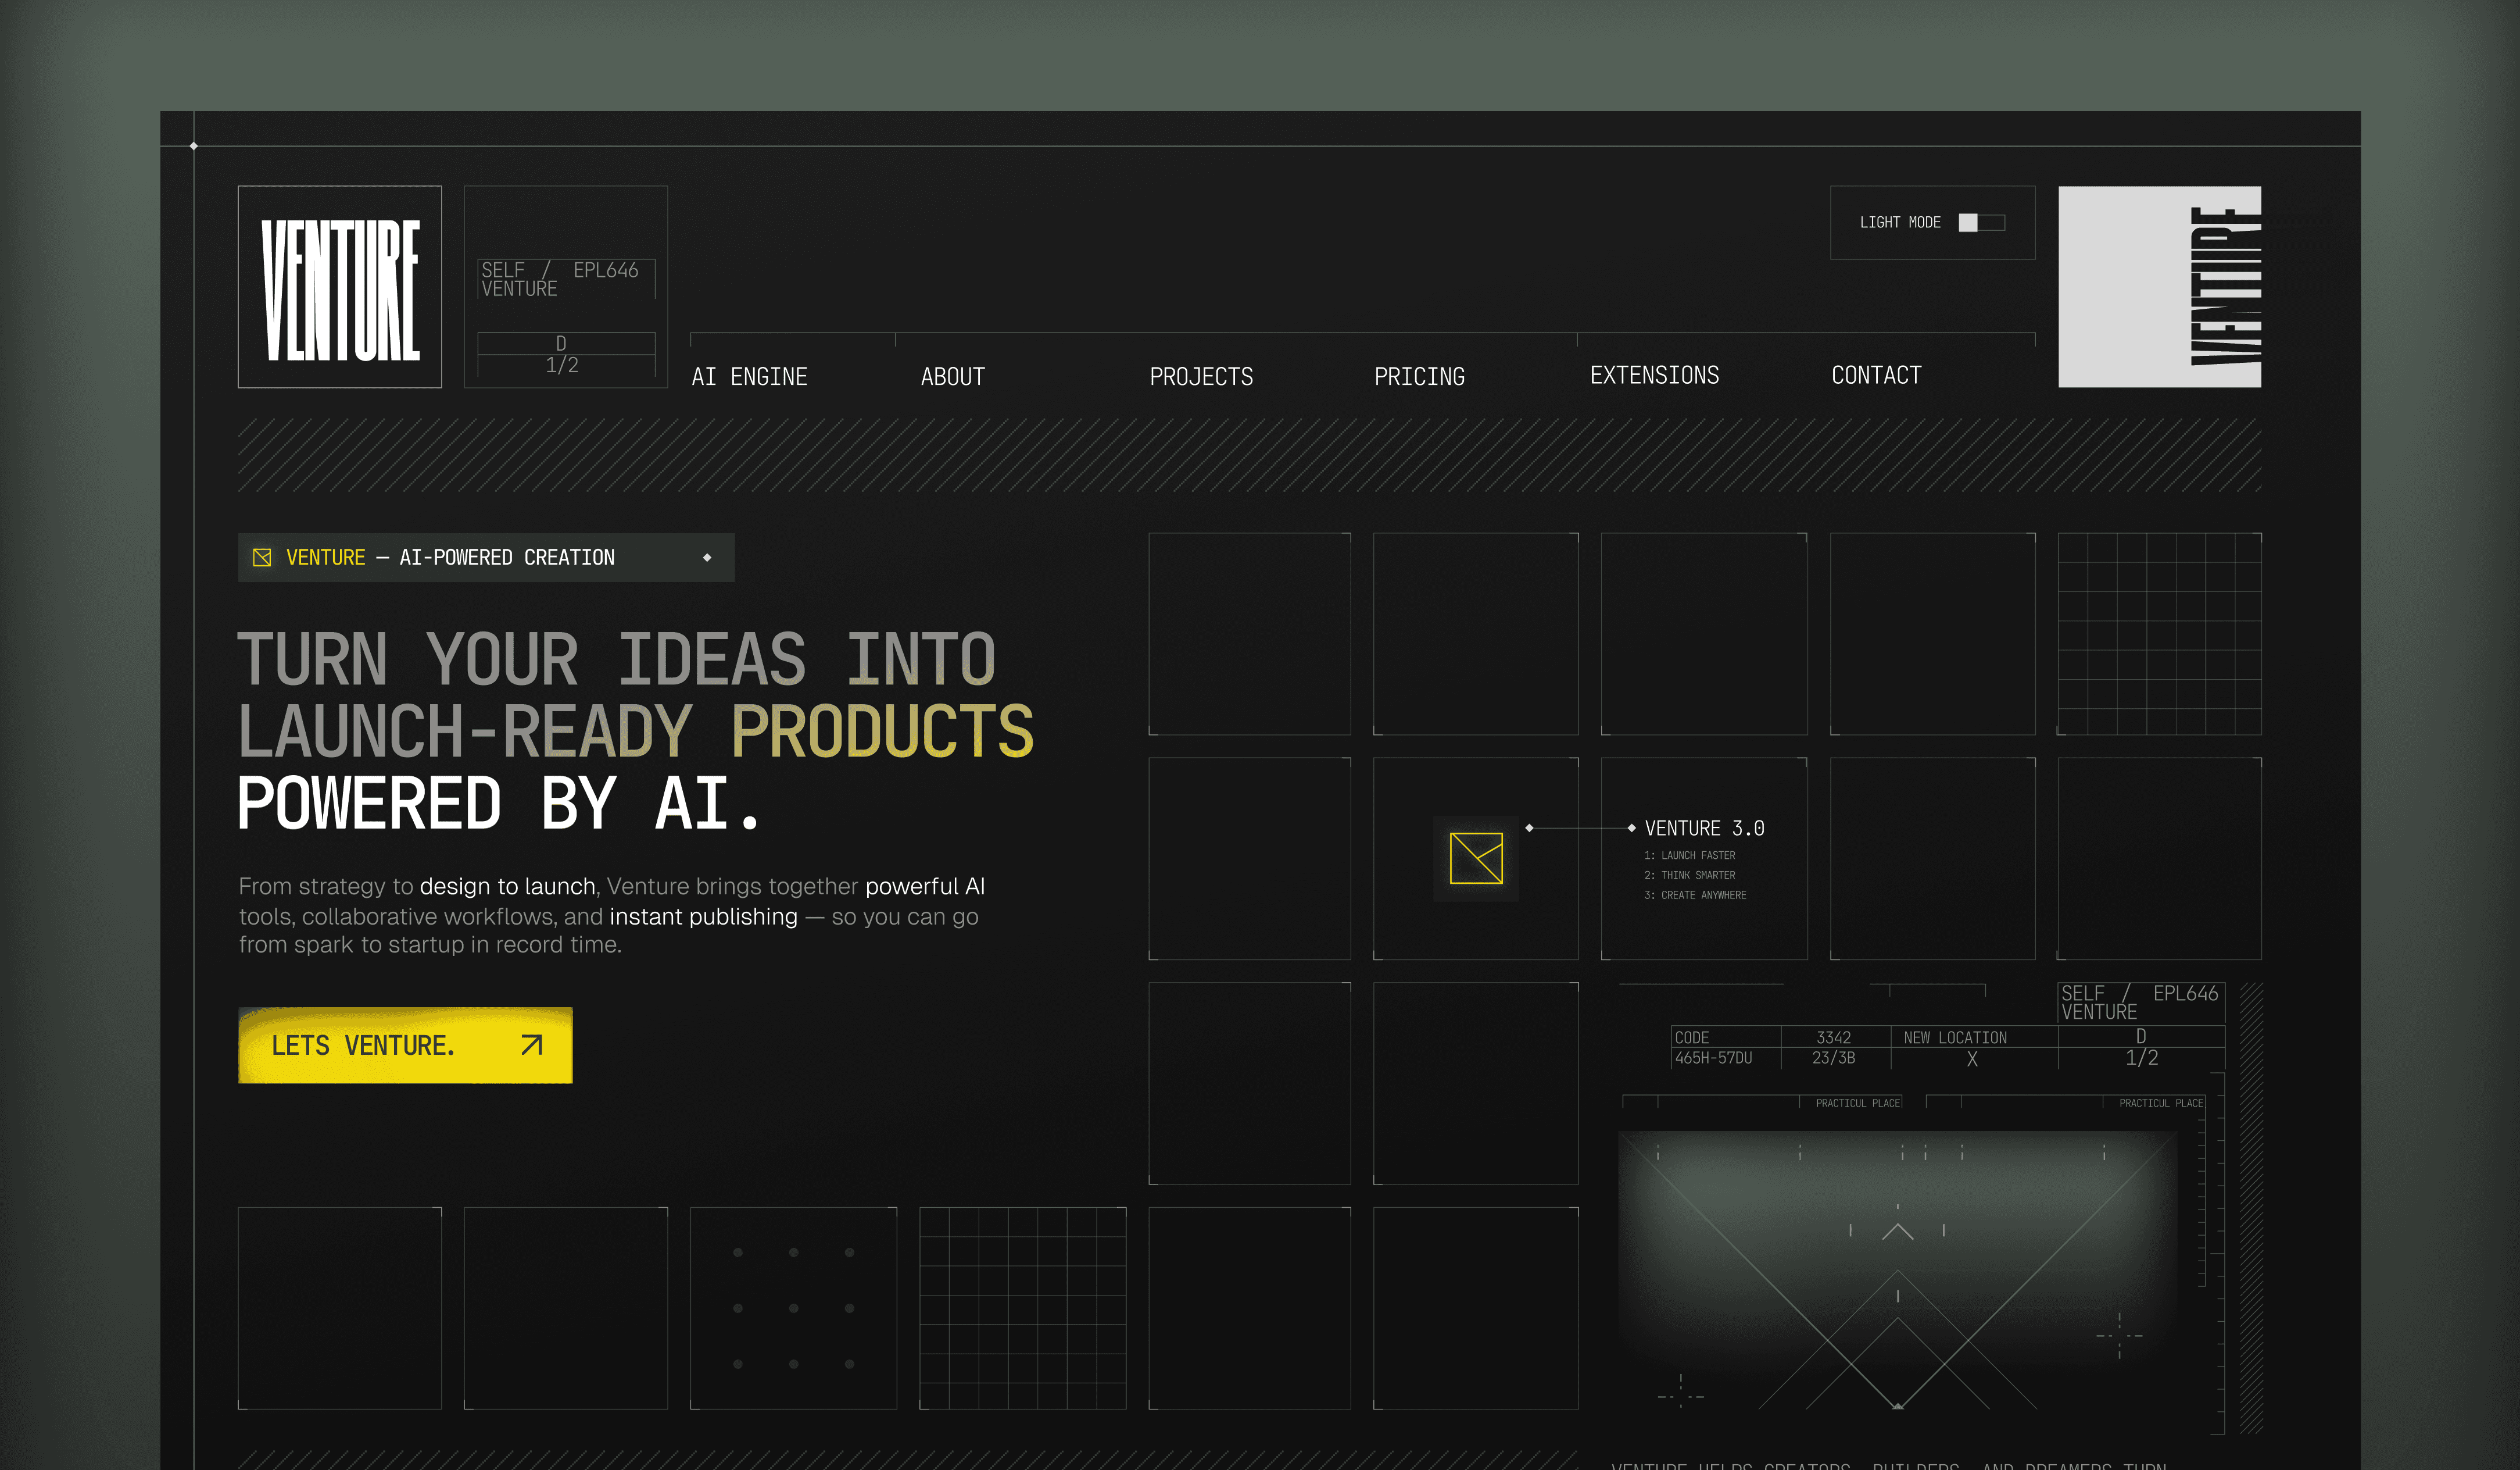This screenshot has height=1470, width=2520.
Task: Open the Projects nav link
Action: (1200, 376)
